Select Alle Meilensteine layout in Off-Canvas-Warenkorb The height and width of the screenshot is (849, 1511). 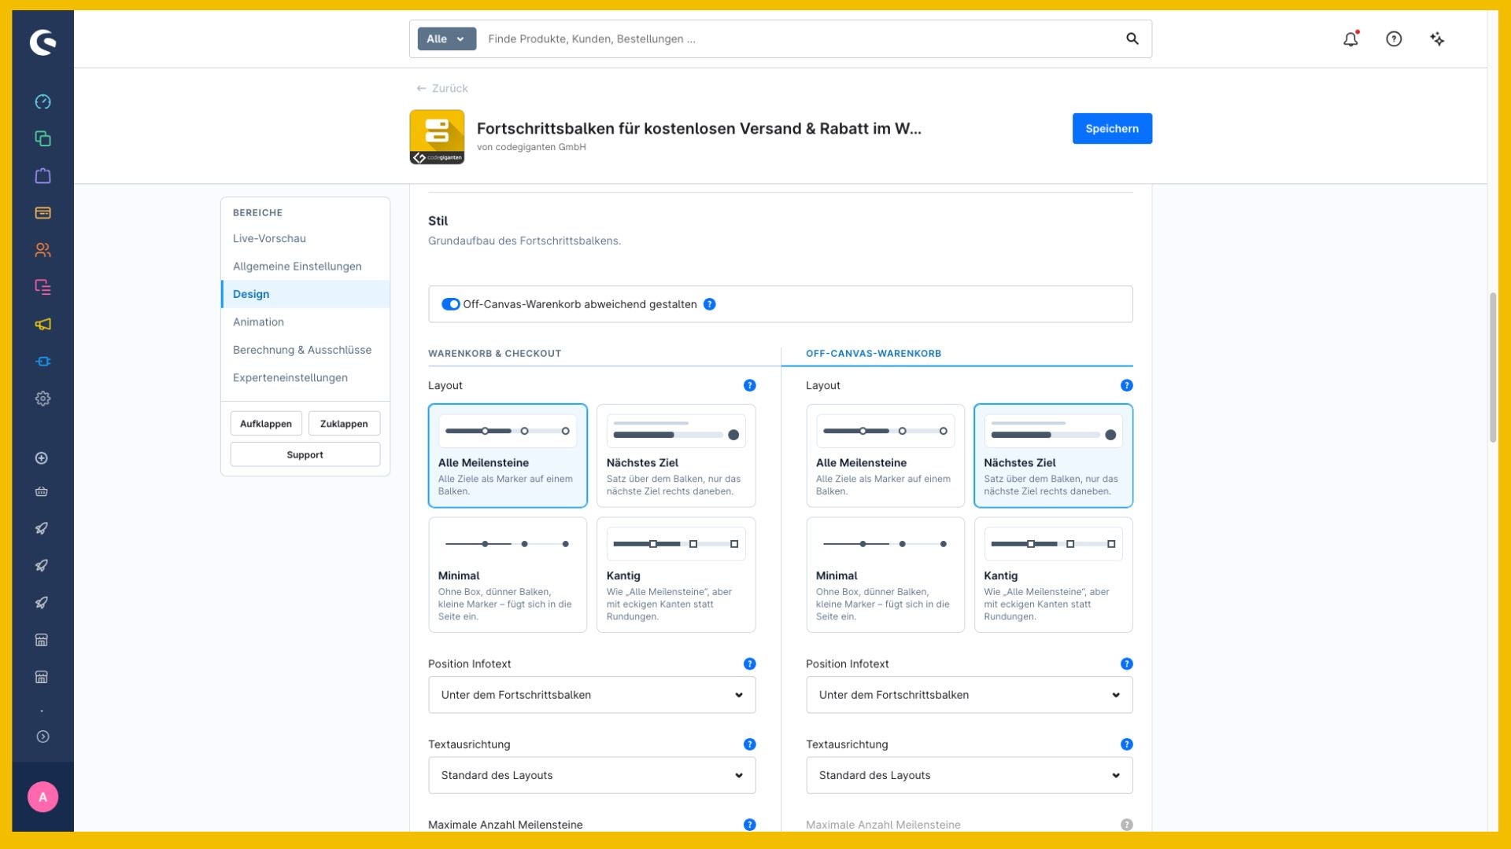pyautogui.click(x=885, y=455)
